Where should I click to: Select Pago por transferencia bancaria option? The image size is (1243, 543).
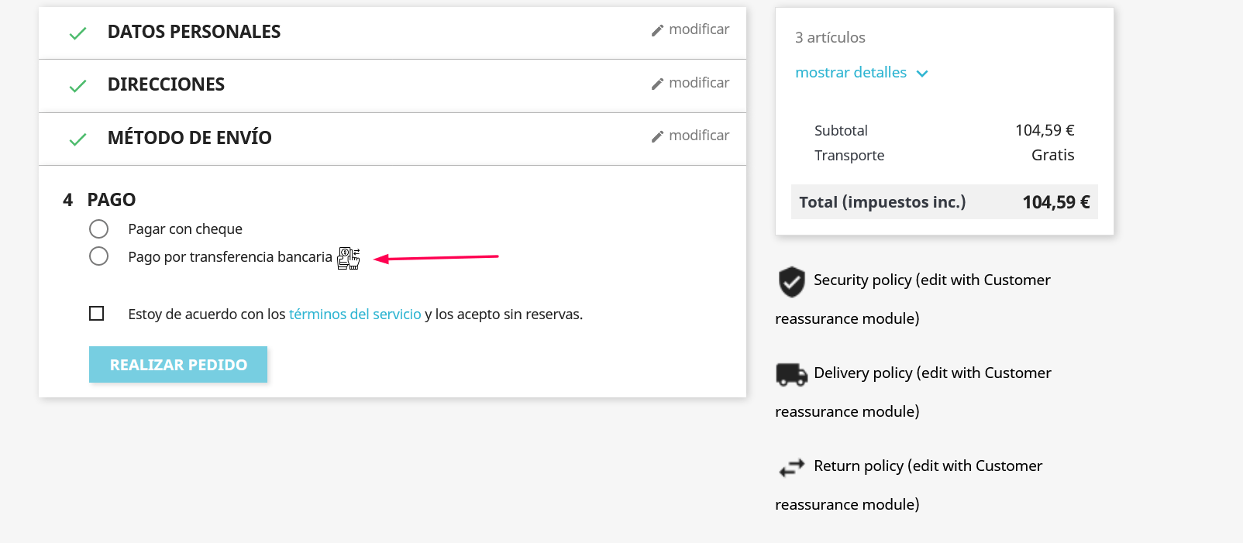point(98,256)
